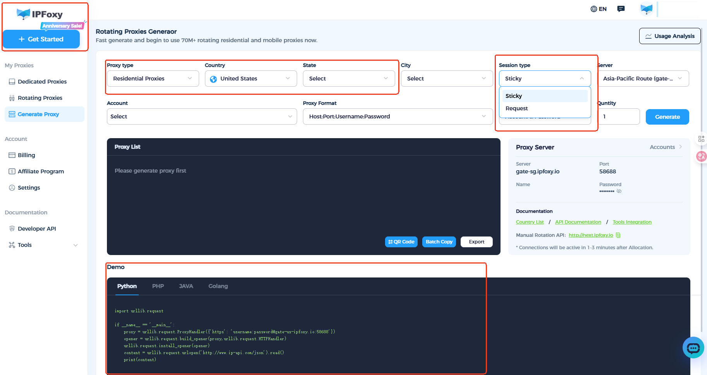This screenshot has height=375, width=707.
Task: Open the http://next.ipfoxy.io link
Action: pos(591,235)
